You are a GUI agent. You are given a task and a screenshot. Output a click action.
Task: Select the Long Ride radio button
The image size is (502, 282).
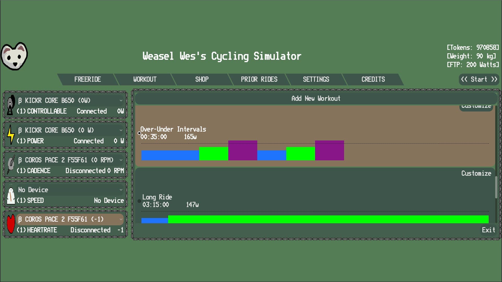139,201
